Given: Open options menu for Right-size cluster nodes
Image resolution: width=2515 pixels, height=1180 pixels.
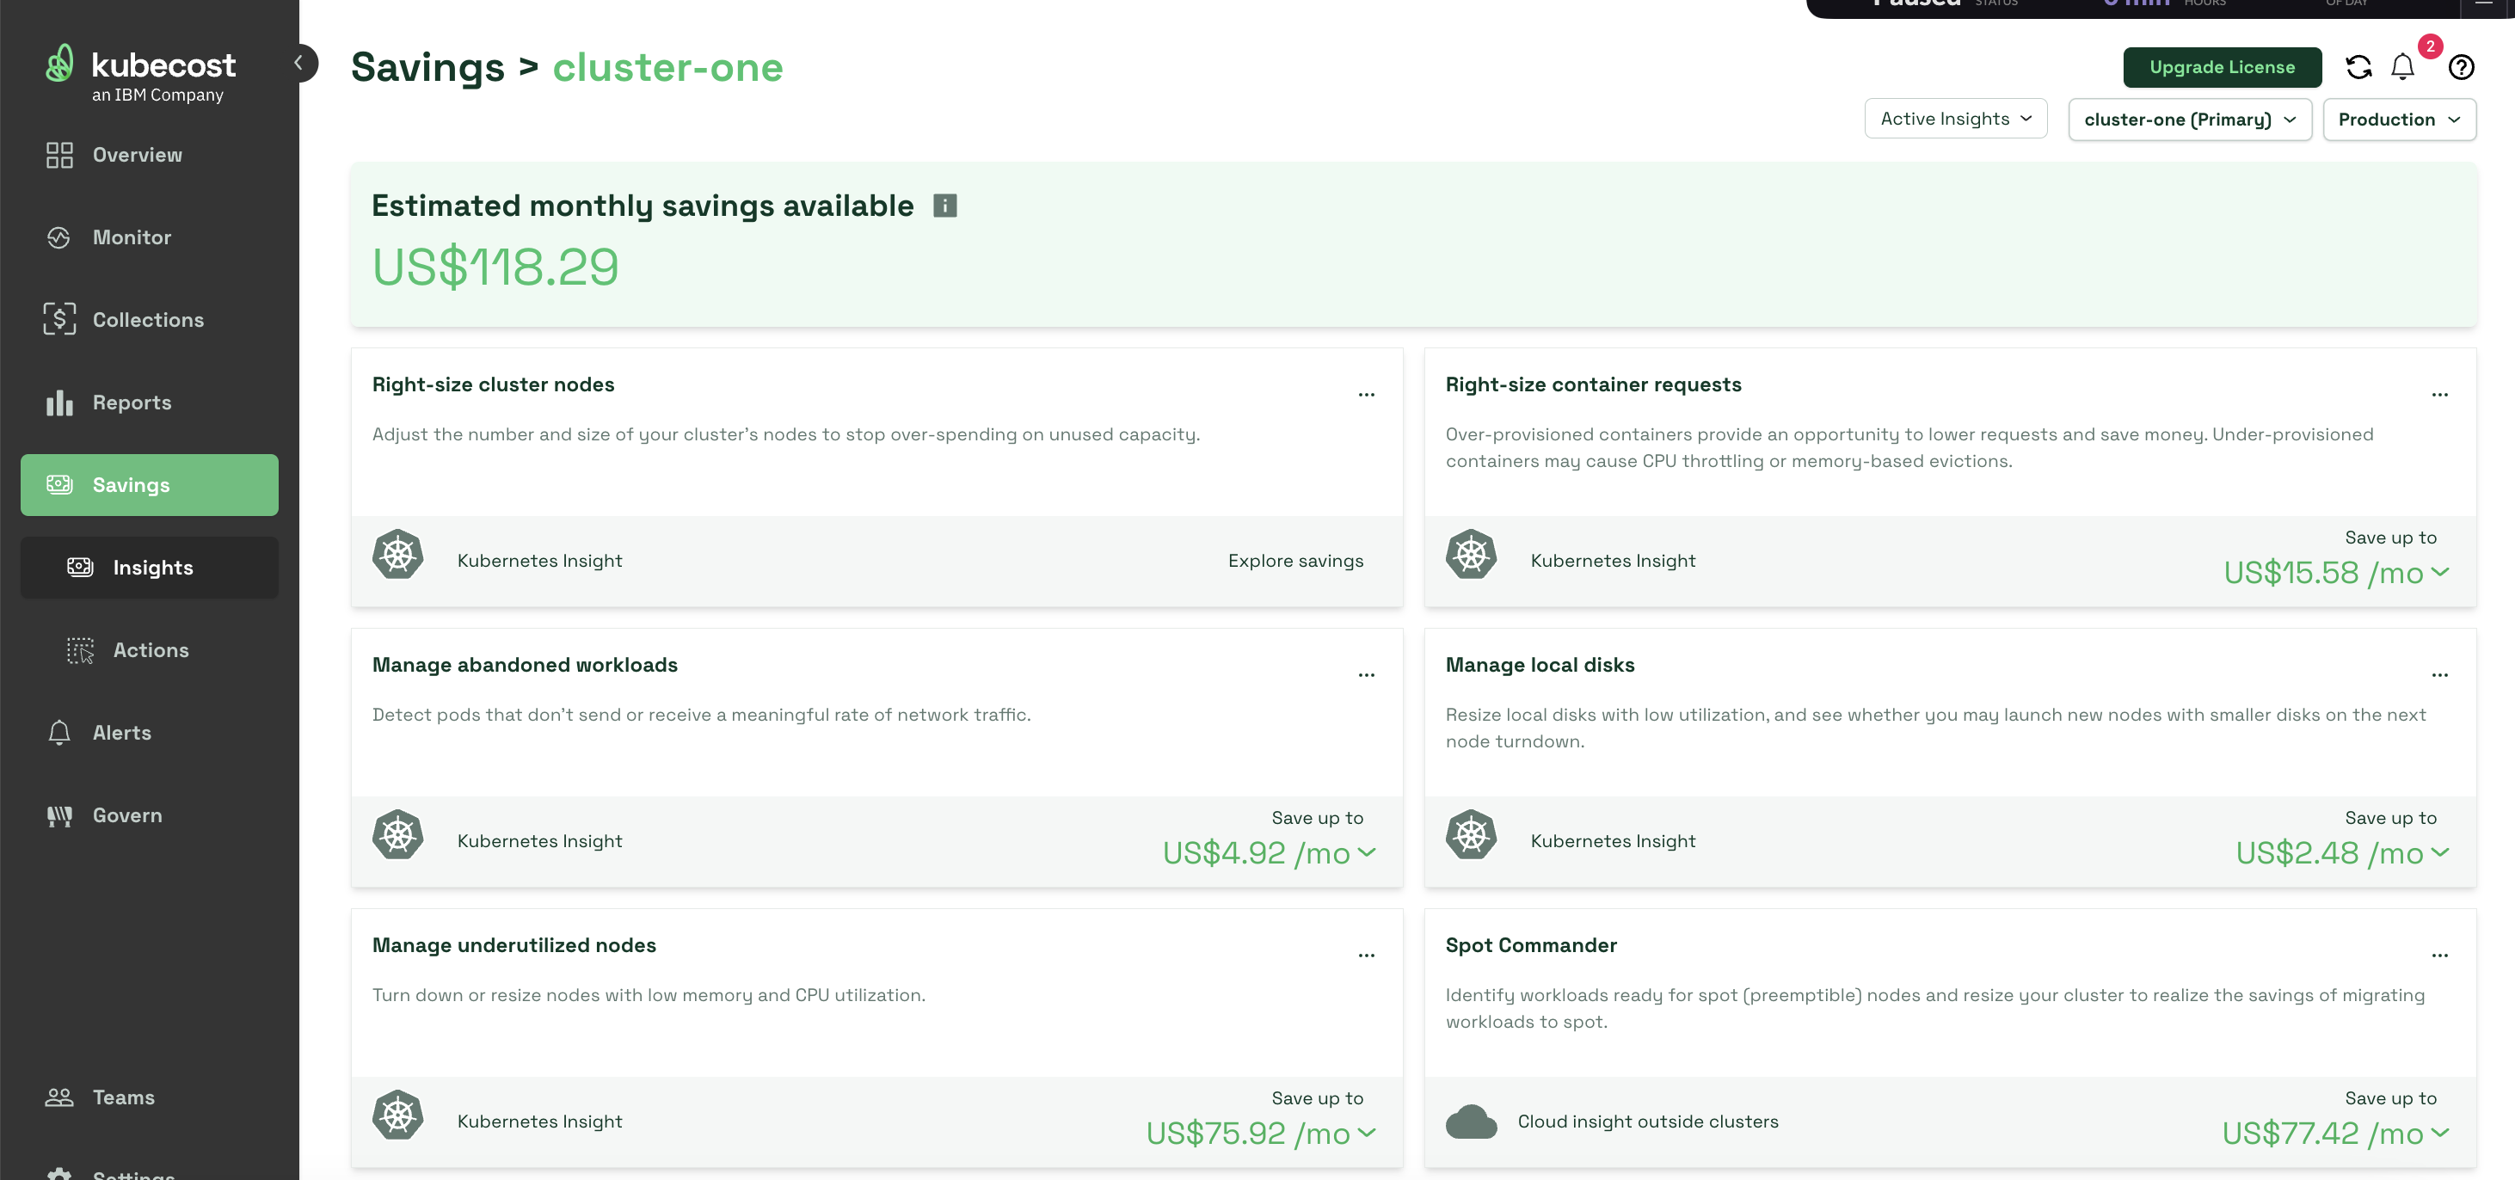Looking at the screenshot, I should tap(1366, 394).
